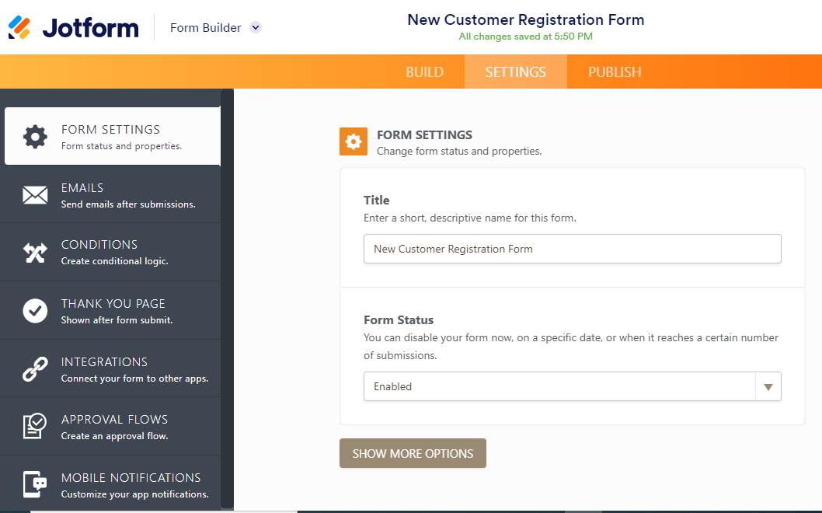Screen dimensions: 822x513
Task: Click 'Enter a short, descriptive name' helper text
Action: tap(470, 218)
